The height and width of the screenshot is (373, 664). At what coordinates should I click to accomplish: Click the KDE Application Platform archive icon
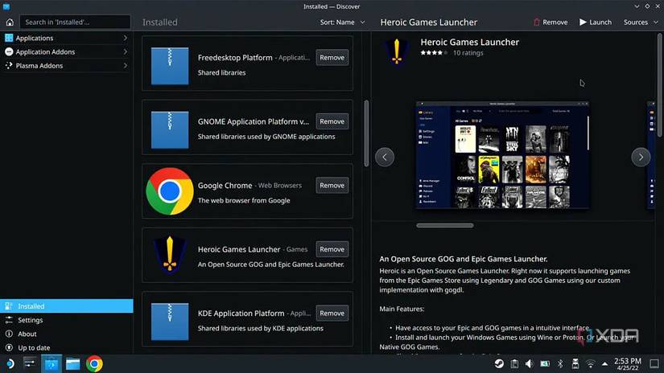170,322
